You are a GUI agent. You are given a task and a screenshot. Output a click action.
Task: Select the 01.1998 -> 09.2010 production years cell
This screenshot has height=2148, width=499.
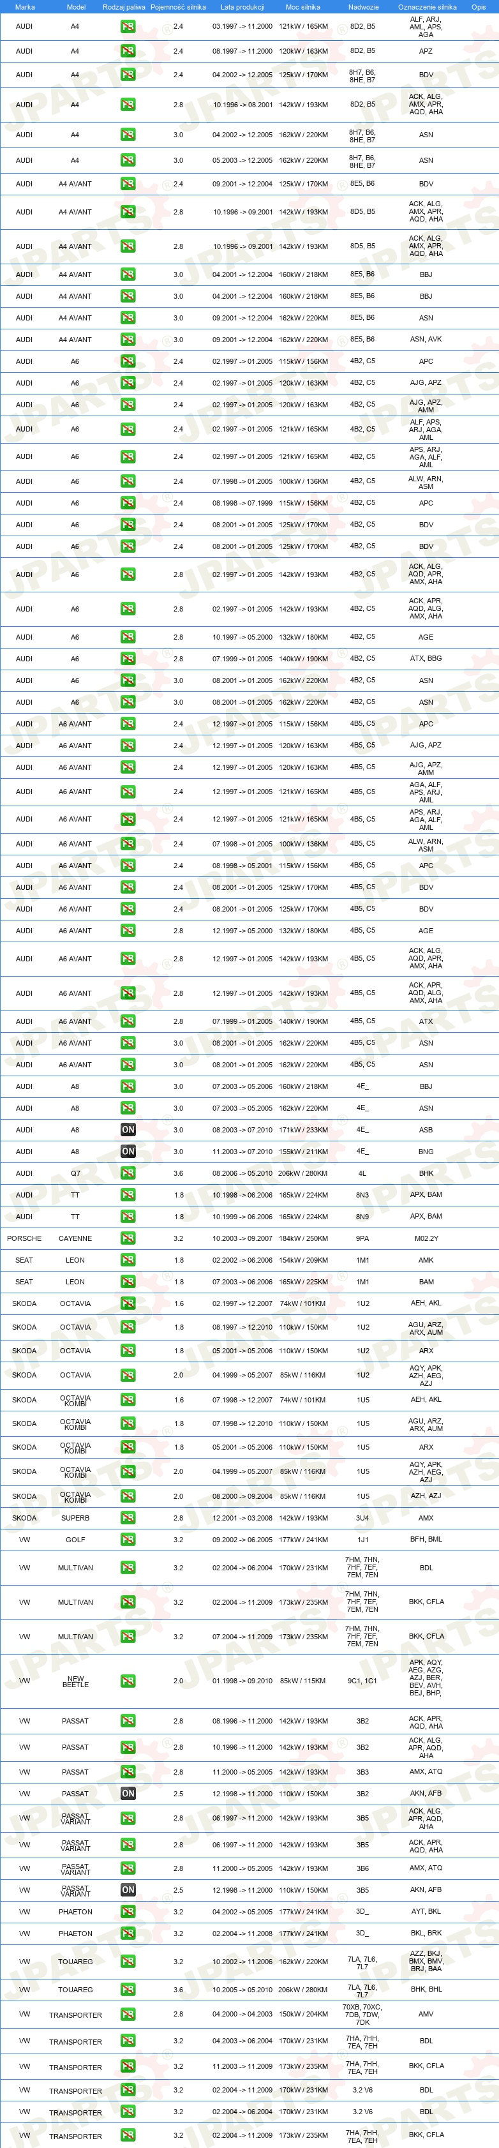(x=242, y=1681)
